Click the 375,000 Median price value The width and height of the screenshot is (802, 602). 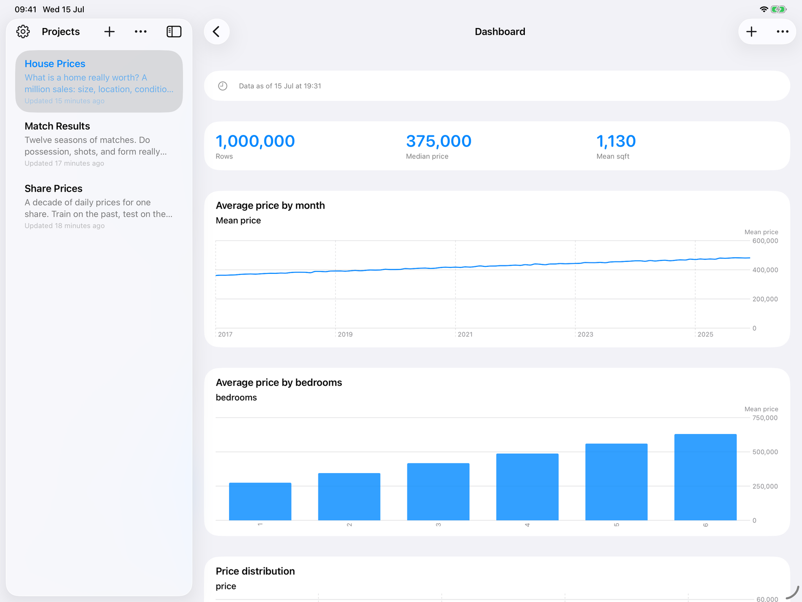click(439, 141)
